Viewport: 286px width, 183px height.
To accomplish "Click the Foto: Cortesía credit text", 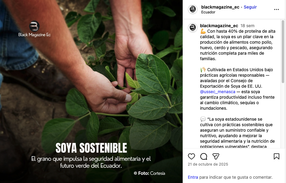I will tap(149, 173).
